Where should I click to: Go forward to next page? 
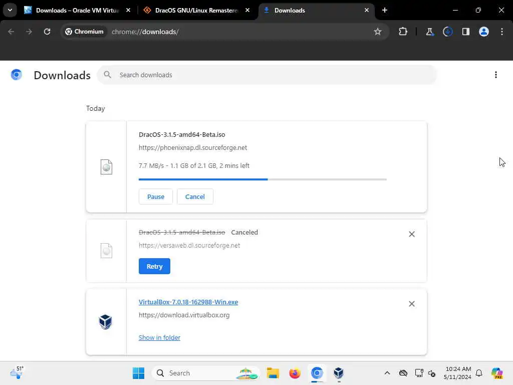coord(29,32)
